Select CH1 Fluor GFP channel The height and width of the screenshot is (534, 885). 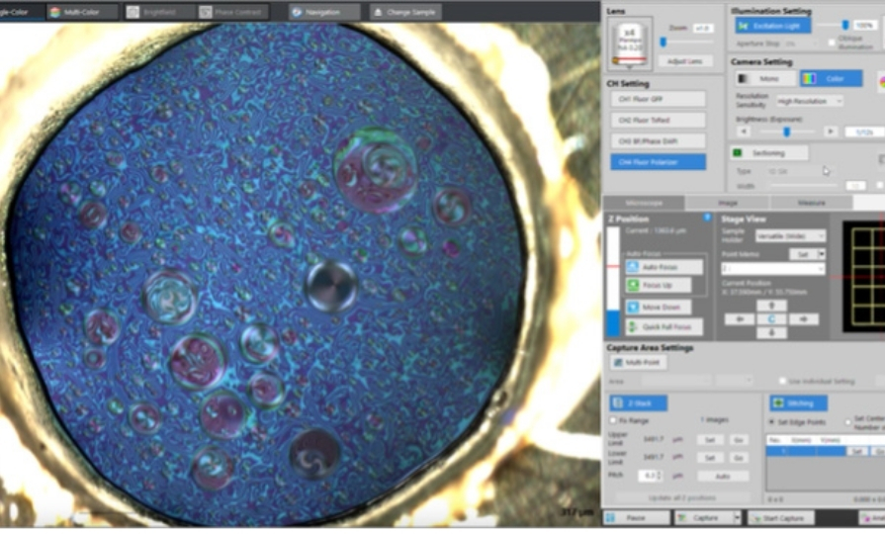658,99
